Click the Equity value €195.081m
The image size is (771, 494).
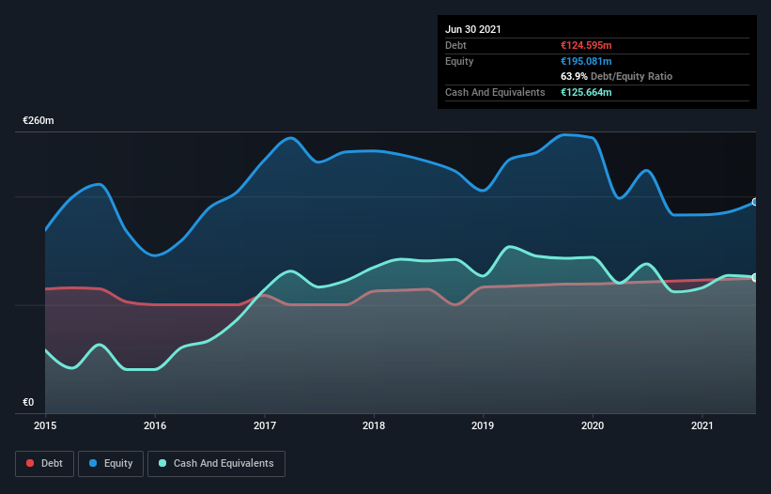tap(586, 61)
